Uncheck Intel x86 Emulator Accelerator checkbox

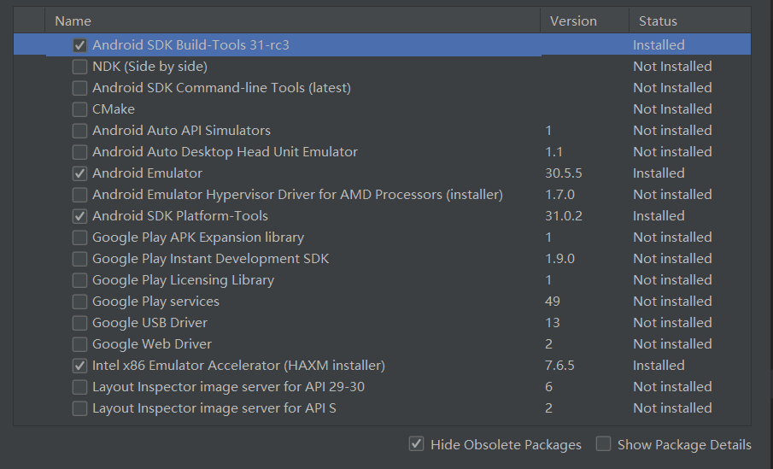(79, 366)
